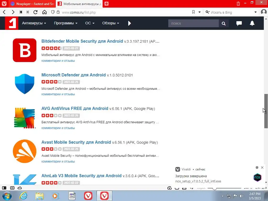
Task: Click the rewind history button
Action: (x=21, y=12)
